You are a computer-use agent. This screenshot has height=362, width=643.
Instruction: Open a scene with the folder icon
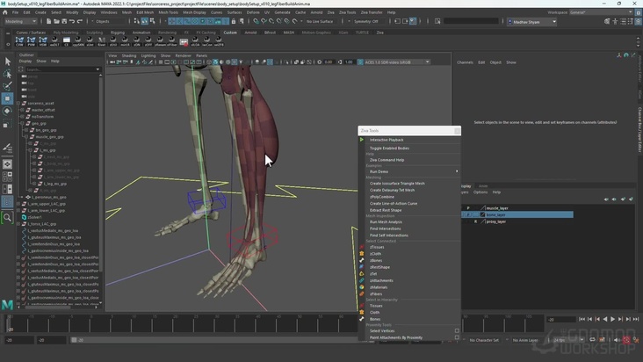[x=56, y=21]
